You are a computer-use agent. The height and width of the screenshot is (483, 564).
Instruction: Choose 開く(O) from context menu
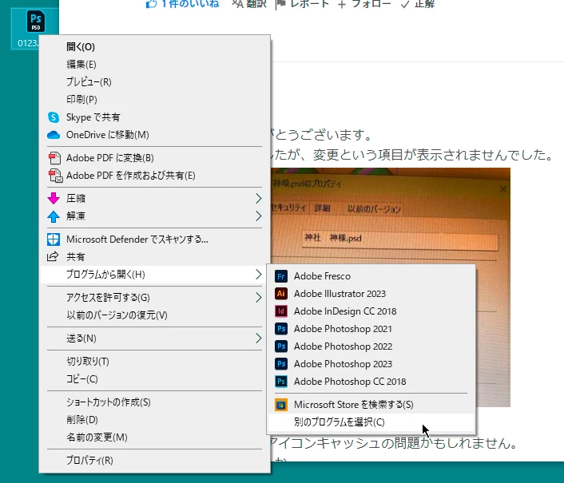coord(154,47)
